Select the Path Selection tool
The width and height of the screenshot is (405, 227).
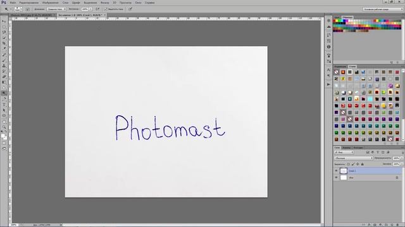click(x=4, y=110)
